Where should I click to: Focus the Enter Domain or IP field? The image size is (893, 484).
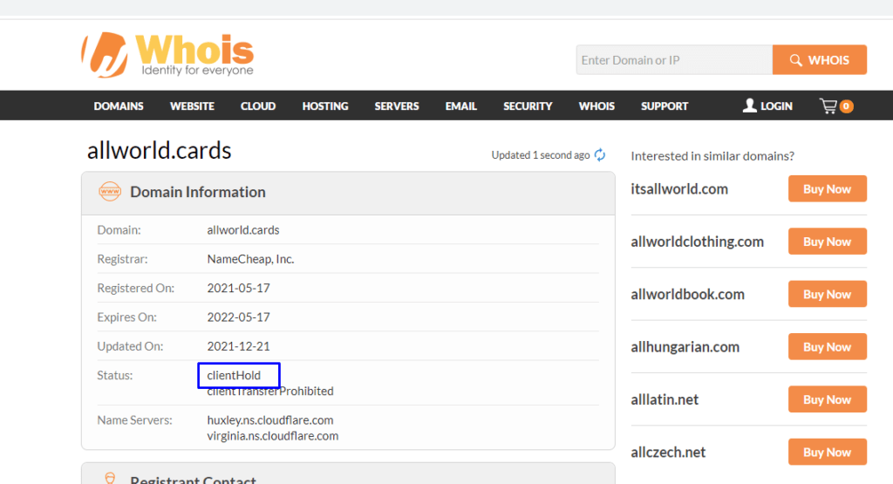point(674,60)
